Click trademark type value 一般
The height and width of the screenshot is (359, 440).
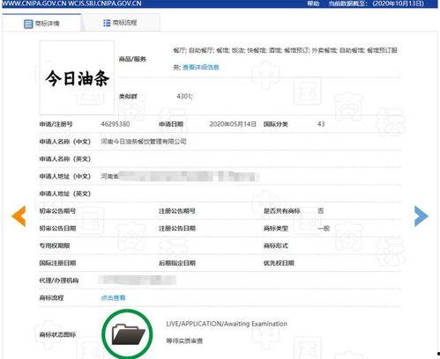point(324,228)
